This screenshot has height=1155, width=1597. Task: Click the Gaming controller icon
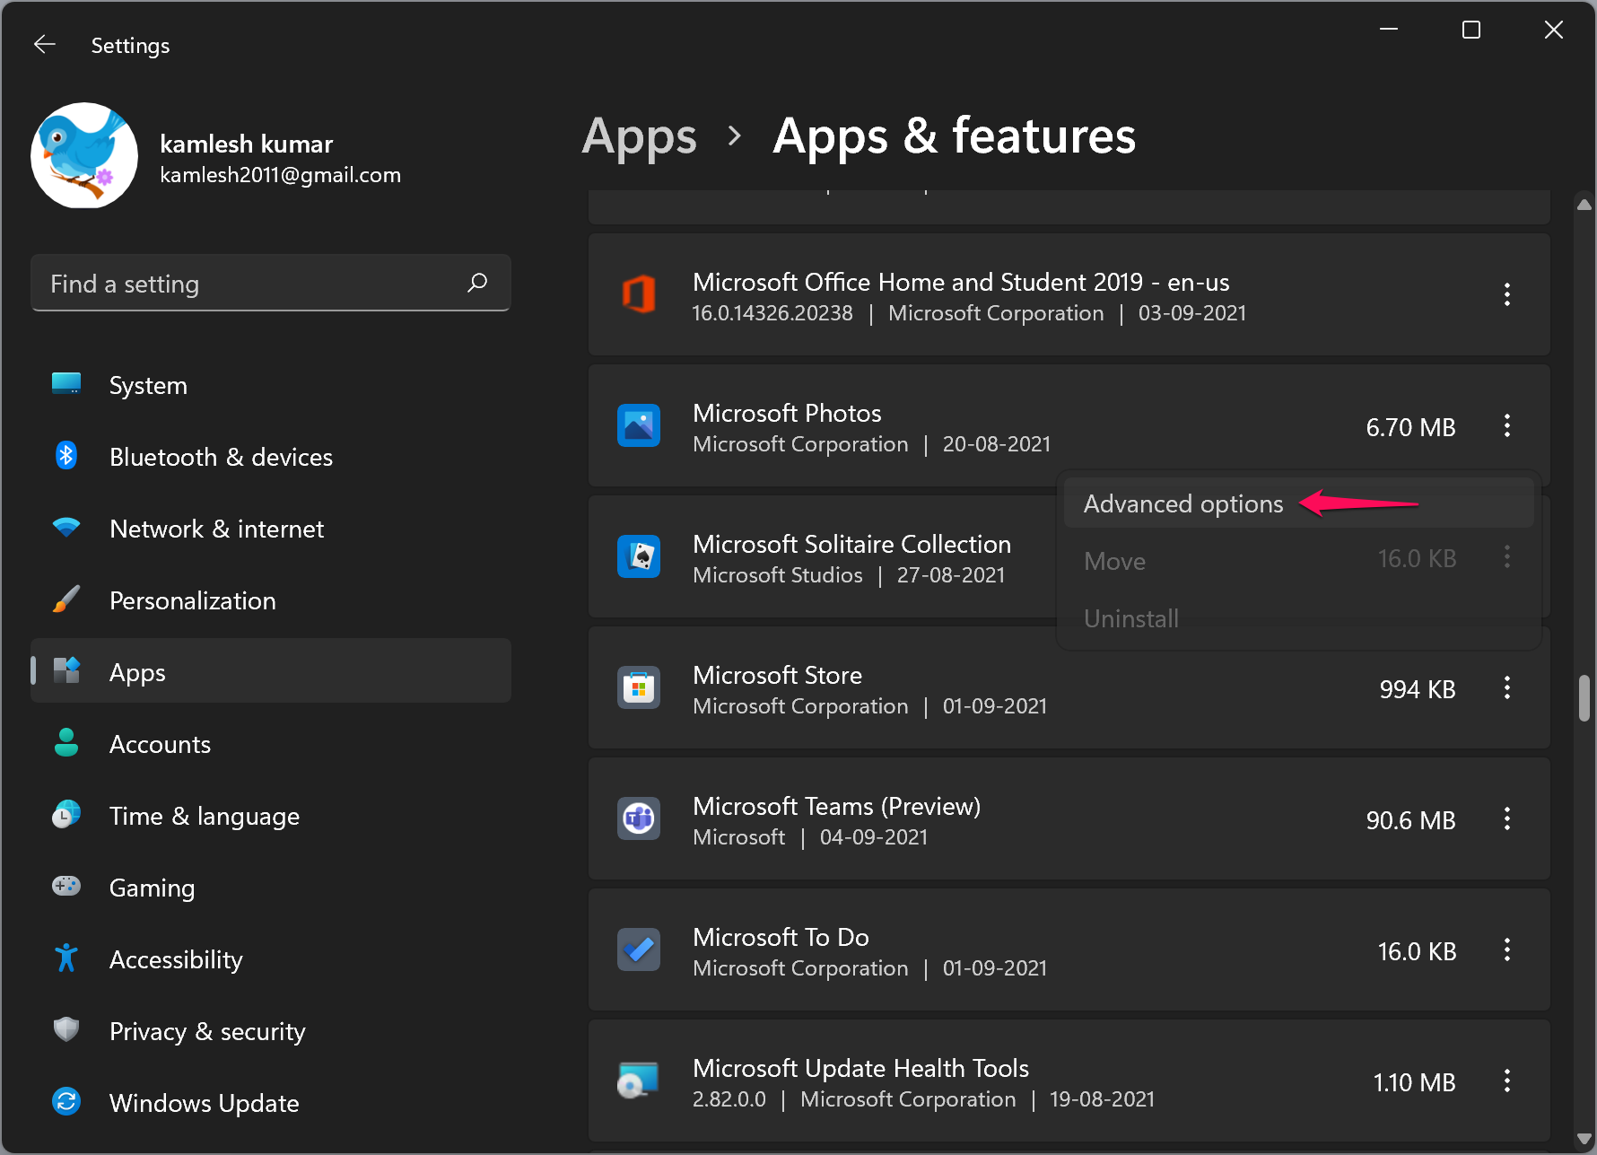click(x=66, y=887)
